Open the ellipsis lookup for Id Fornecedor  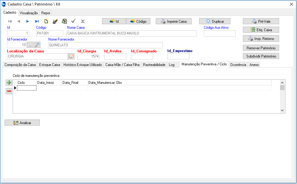(30, 45)
